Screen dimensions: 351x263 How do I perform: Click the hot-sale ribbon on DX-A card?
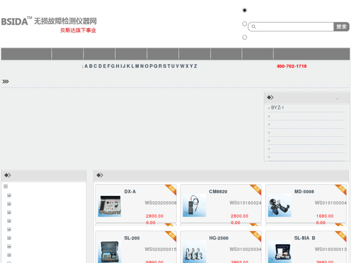[171, 189]
